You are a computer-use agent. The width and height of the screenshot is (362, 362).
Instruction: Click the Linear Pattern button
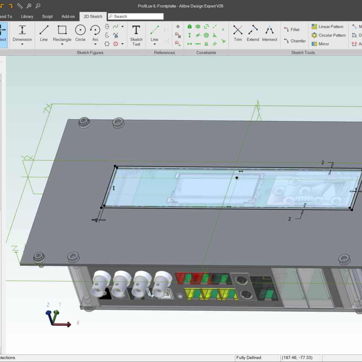(x=327, y=26)
